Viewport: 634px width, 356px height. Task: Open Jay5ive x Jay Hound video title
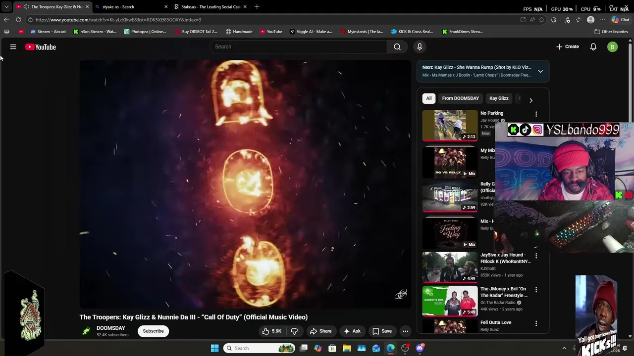pos(505,258)
